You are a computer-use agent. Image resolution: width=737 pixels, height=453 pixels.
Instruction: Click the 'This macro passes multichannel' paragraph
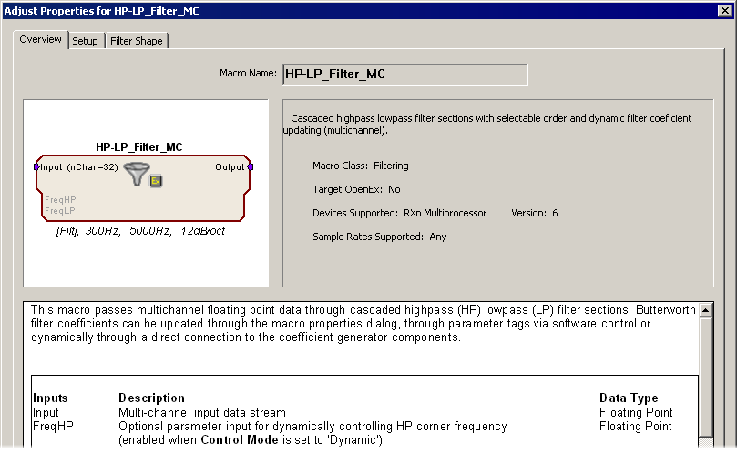363,324
